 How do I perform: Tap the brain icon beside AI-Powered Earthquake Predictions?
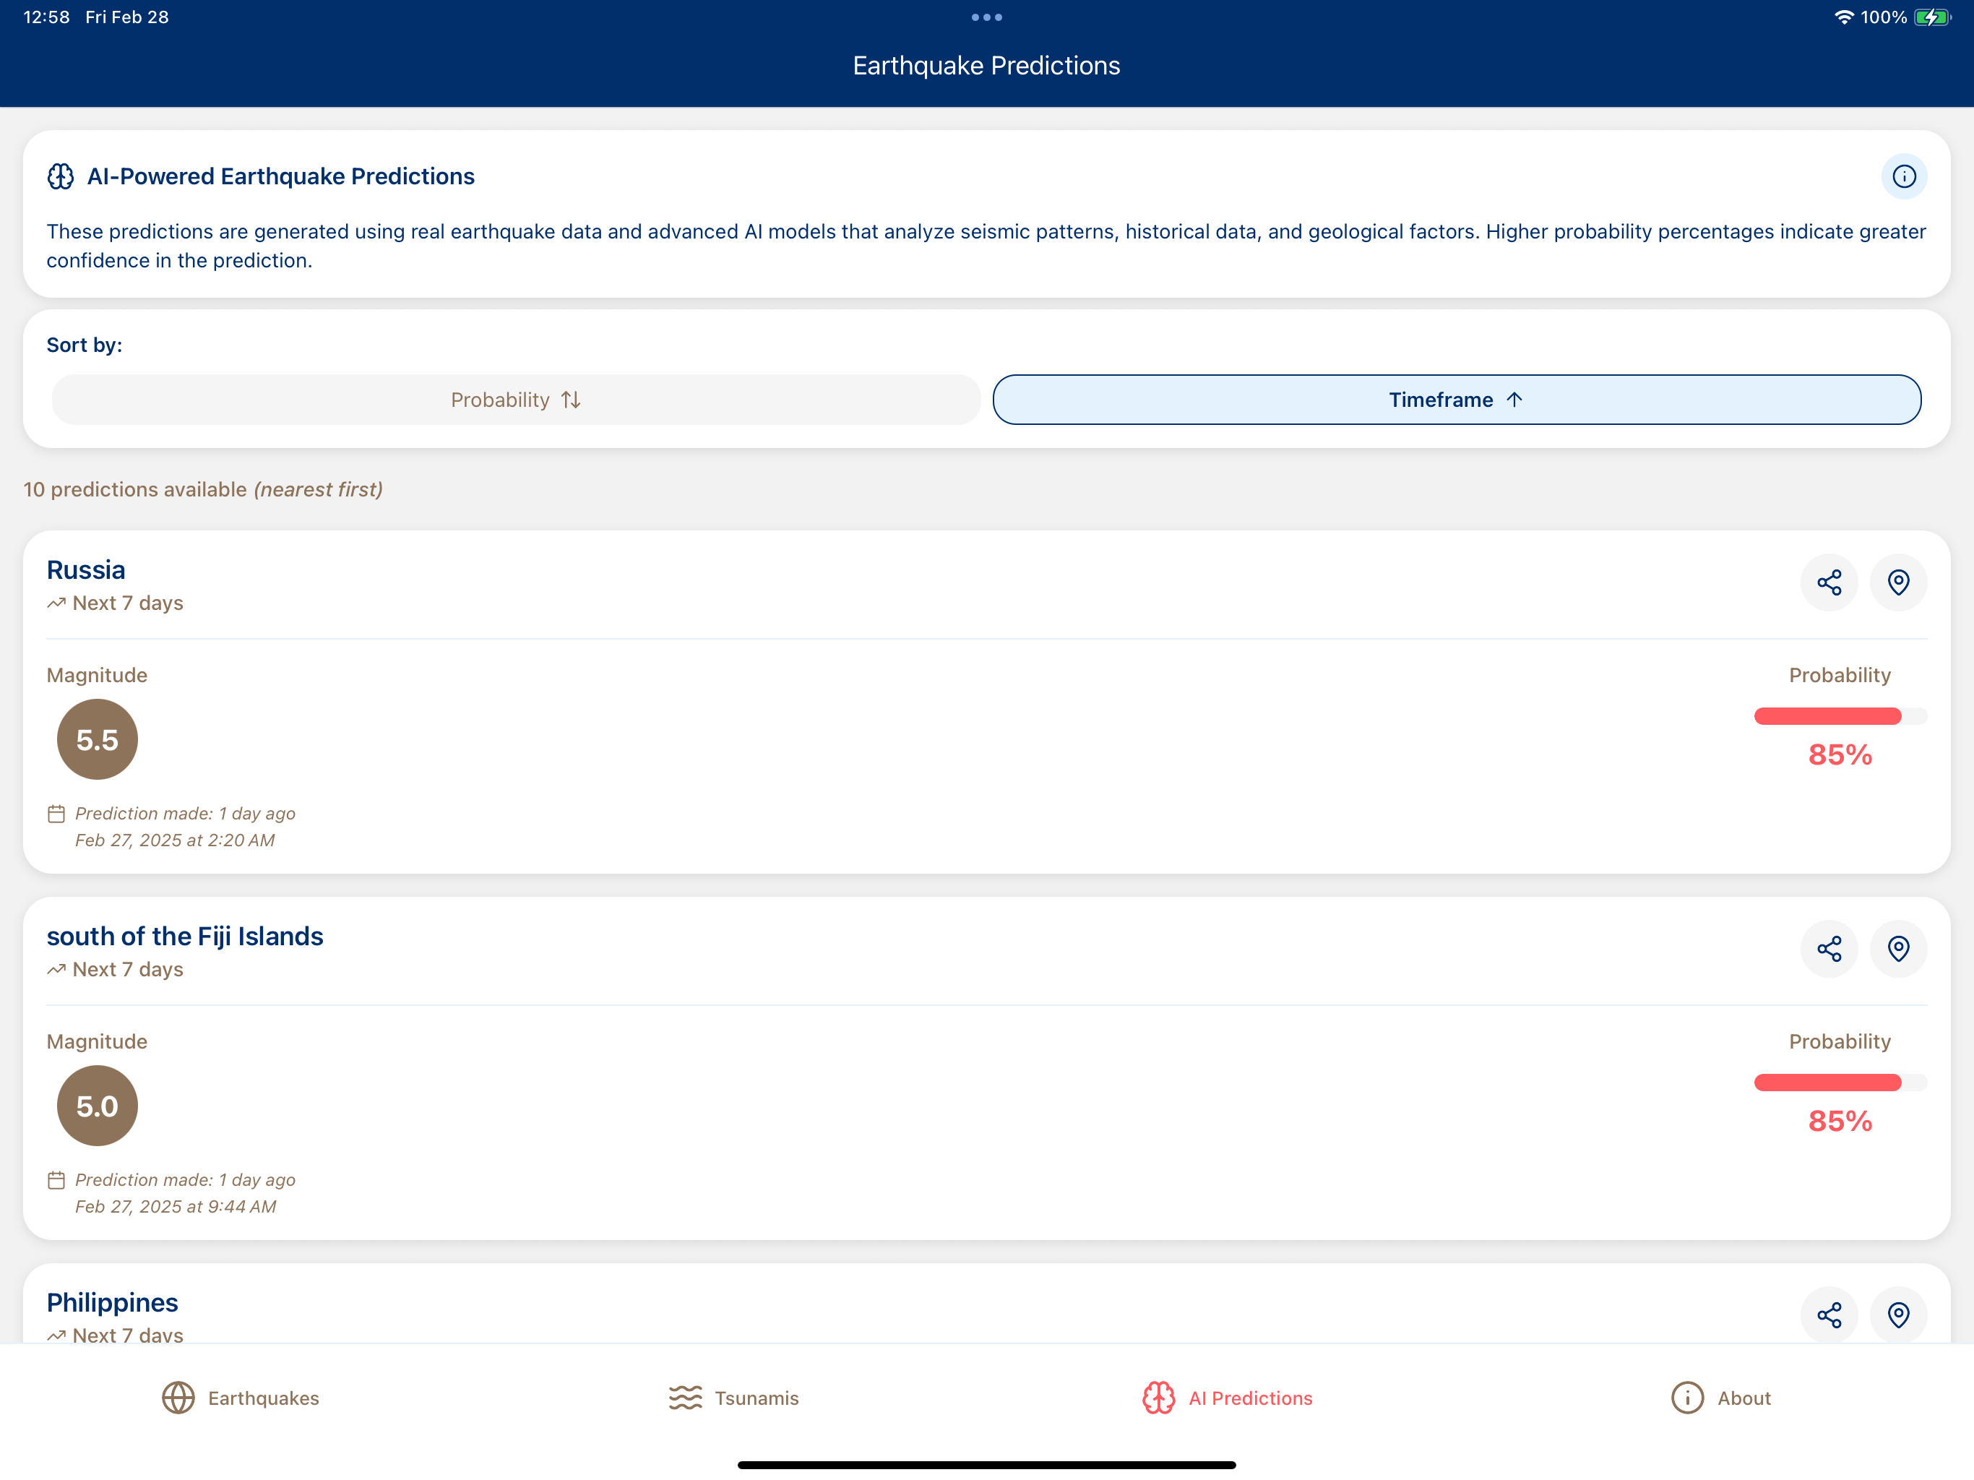(x=61, y=176)
